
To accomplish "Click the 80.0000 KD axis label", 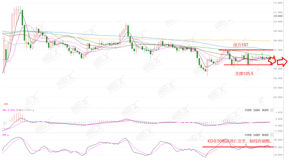I will (x=278, y=140).
